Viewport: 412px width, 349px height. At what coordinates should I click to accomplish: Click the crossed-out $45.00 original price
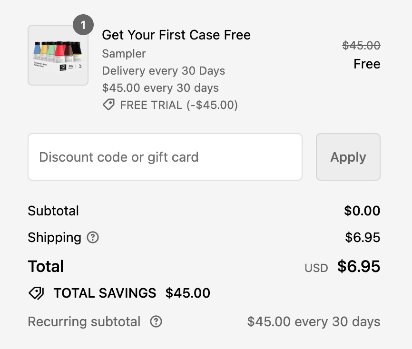click(361, 46)
